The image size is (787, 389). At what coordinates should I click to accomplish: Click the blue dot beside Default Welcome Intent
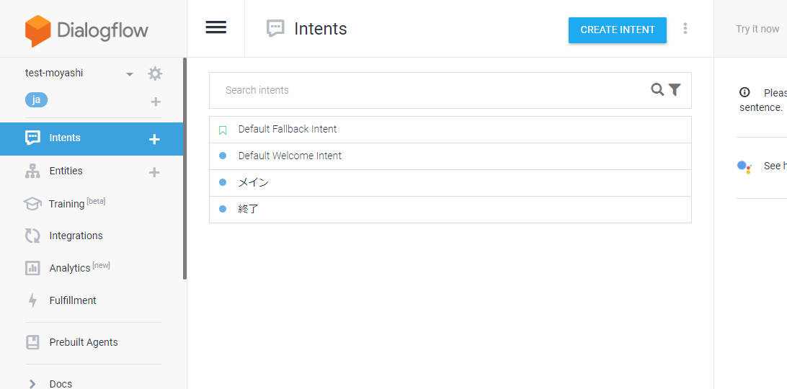coord(223,156)
